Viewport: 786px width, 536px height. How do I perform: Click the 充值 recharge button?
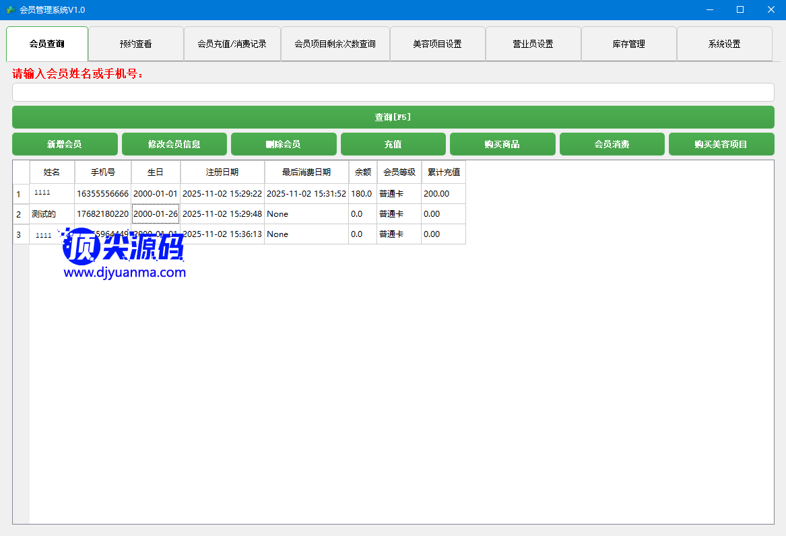click(393, 144)
